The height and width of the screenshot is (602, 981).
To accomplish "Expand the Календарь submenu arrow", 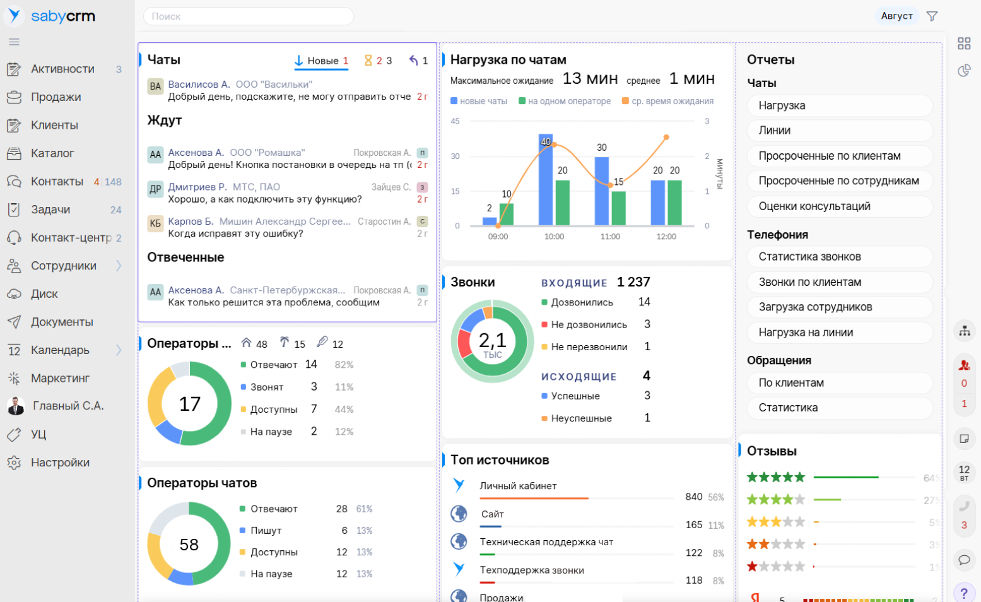I will point(119,350).
